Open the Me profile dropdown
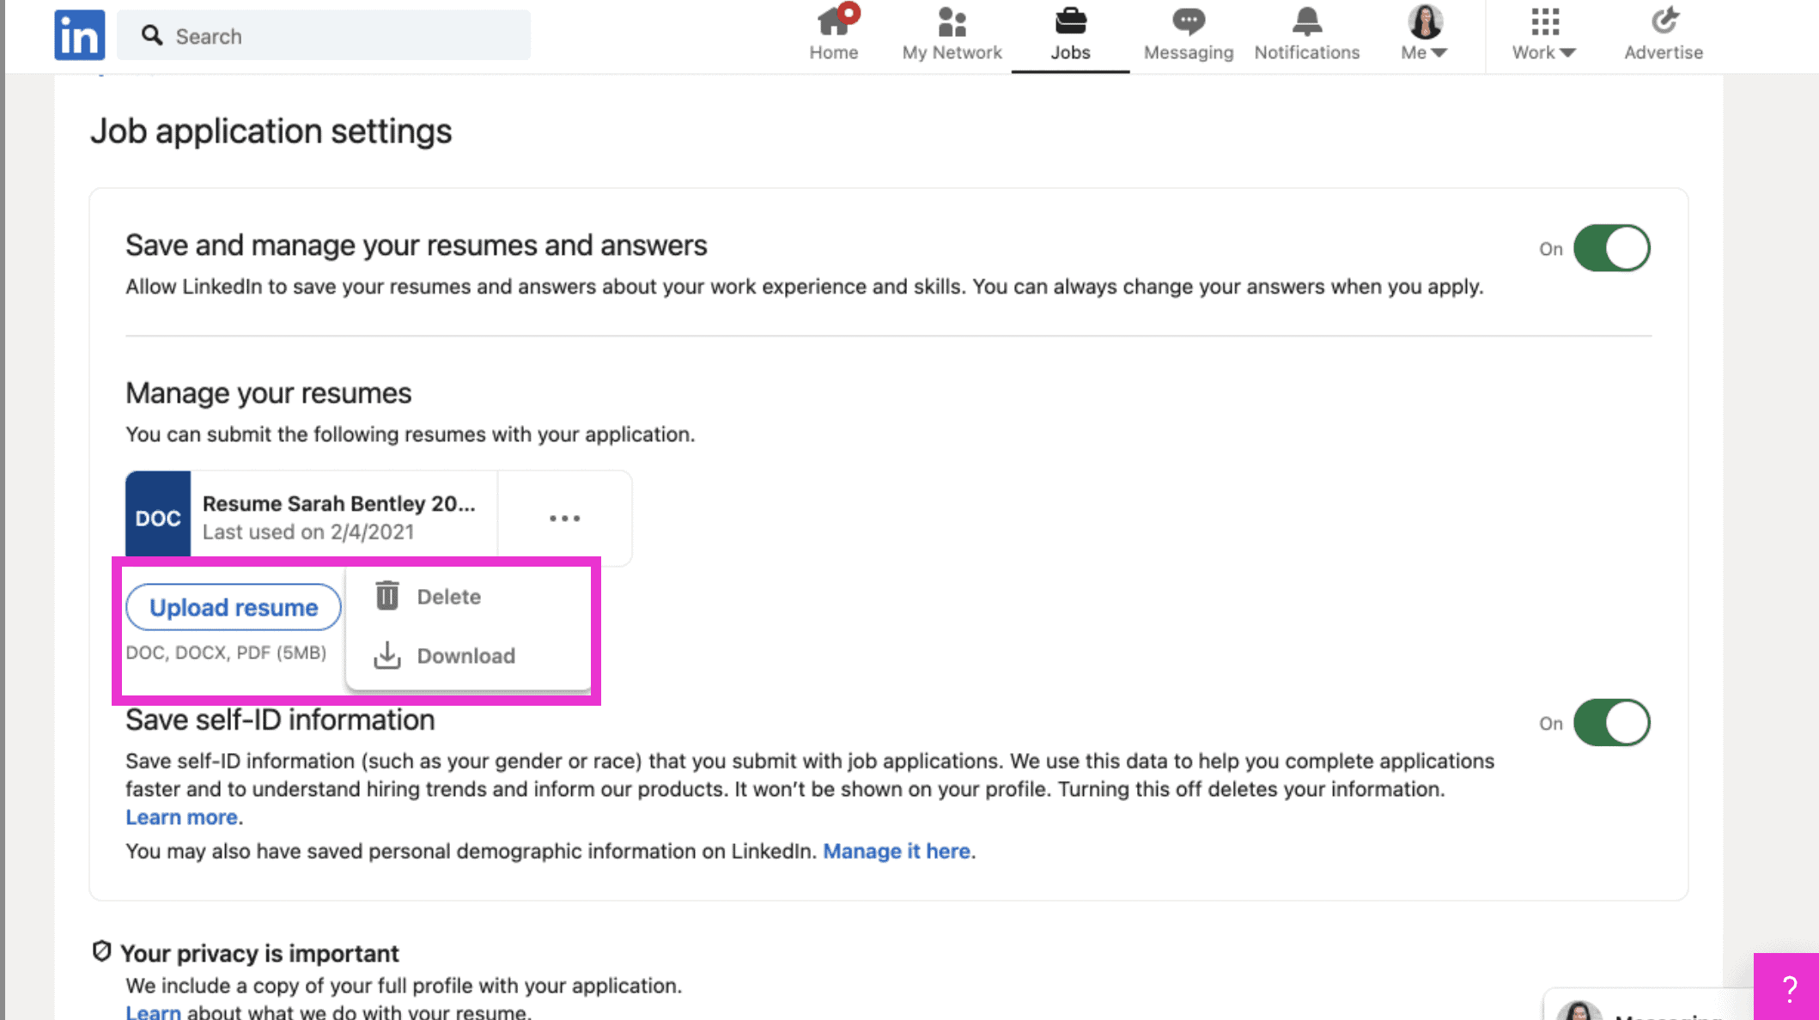Screen dimensions: 1819x1020 pyautogui.click(x=1422, y=34)
